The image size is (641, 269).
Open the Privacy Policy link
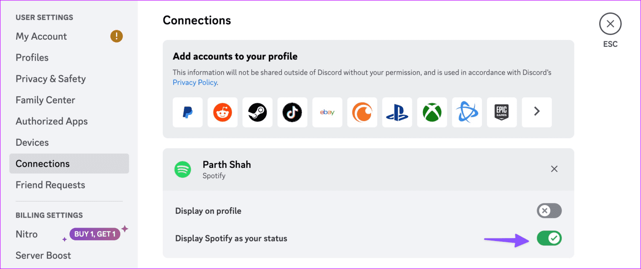[194, 82]
